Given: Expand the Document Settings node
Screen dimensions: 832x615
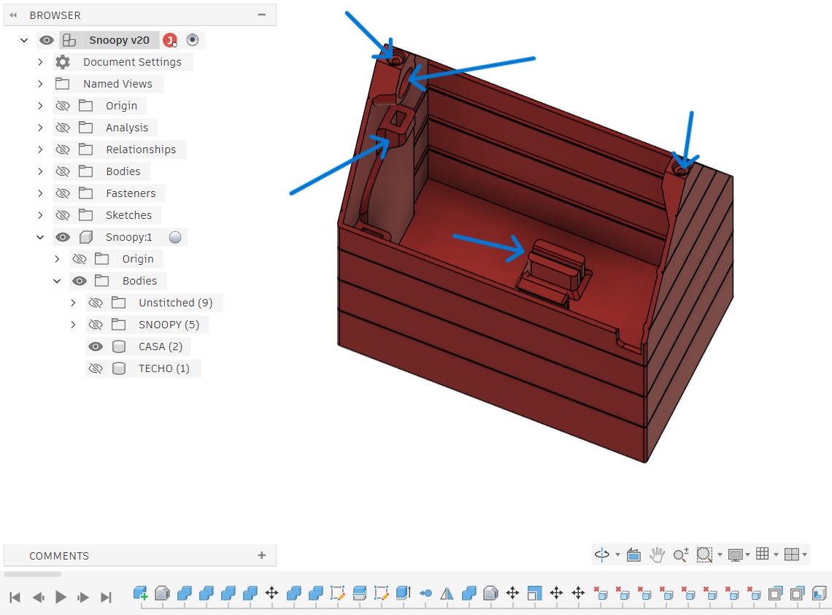Looking at the screenshot, I should [x=40, y=62].
